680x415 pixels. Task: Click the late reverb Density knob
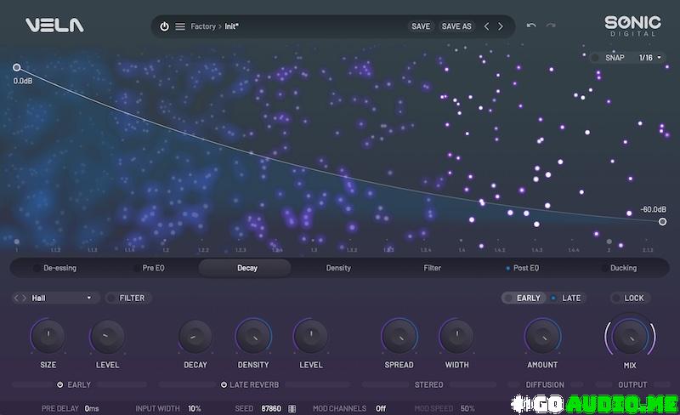(253, 336)
